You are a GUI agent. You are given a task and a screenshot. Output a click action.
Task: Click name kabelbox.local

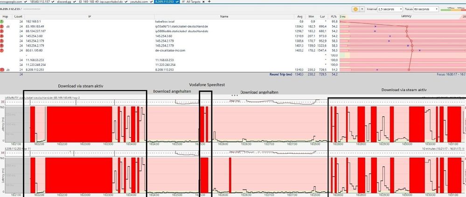click(x=164, y=22)
